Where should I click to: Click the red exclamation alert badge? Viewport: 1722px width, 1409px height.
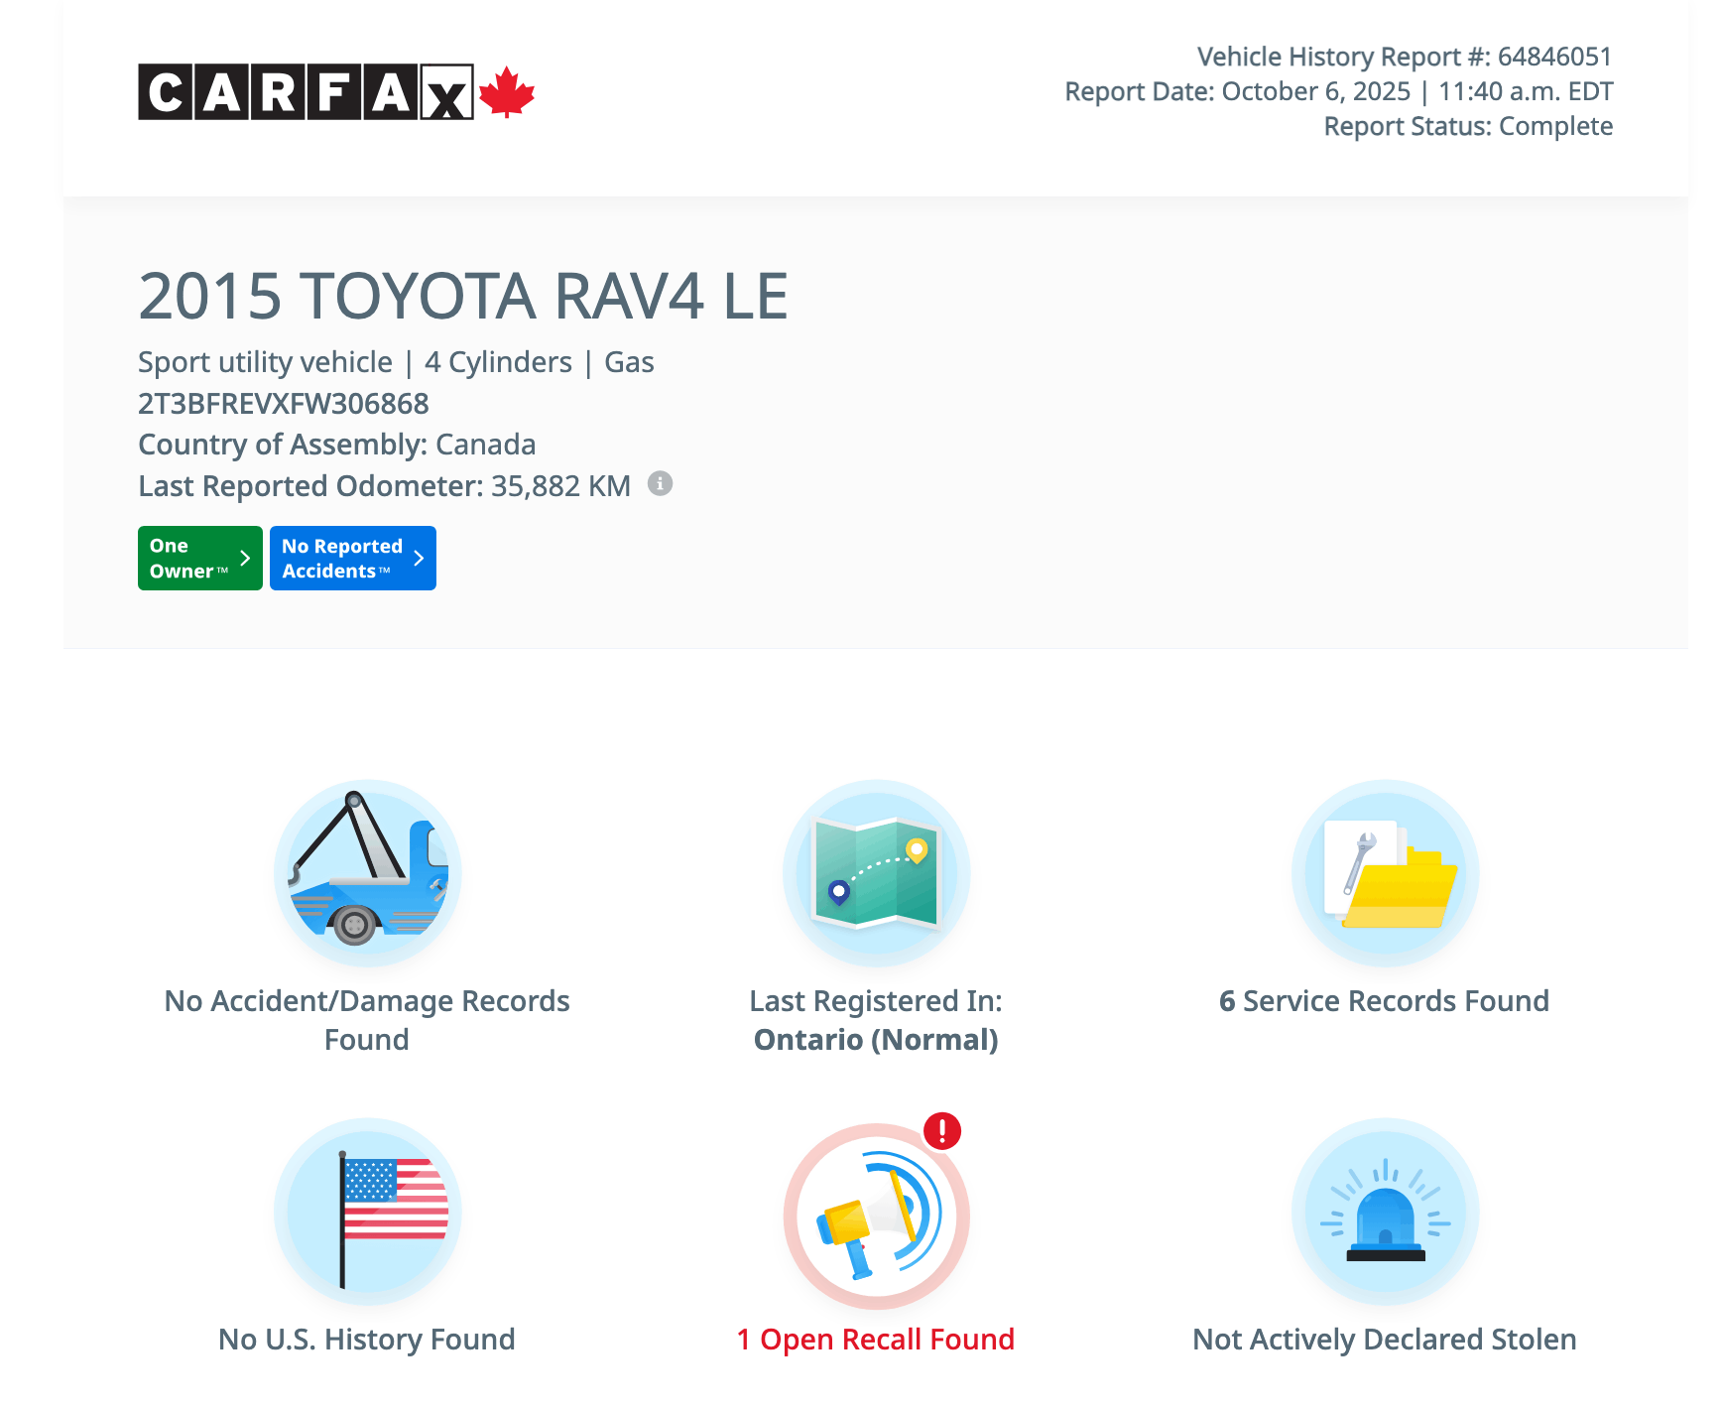942,1131
